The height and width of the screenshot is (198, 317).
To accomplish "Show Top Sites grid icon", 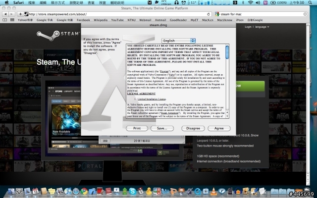I will coord(12,20).
